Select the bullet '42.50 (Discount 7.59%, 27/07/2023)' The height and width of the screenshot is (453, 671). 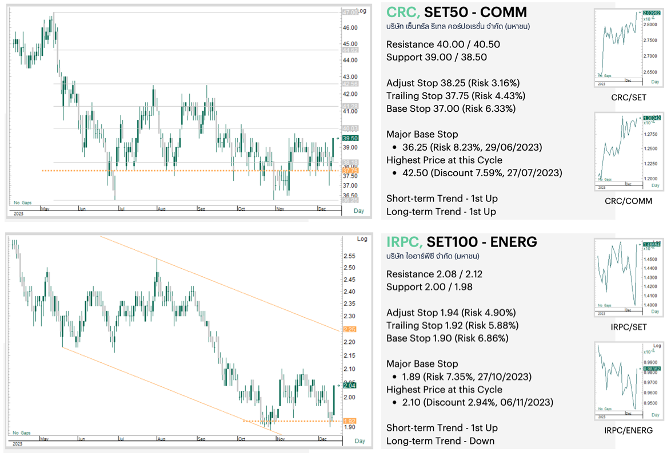click(482, 173)
